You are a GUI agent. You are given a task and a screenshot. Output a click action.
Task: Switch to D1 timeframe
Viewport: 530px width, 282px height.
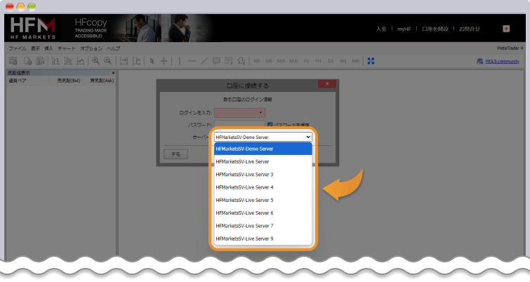(331, 61)
